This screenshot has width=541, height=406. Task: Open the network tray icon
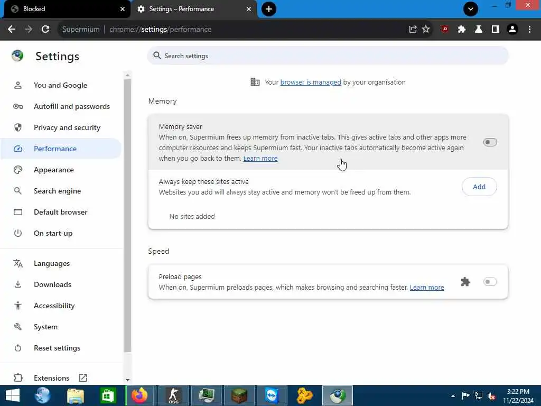click(x=479, y=396)
